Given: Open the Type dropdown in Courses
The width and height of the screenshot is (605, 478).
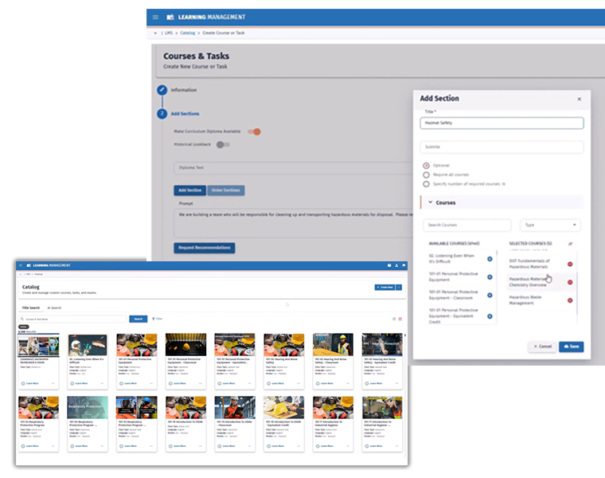Looking at the screenshot, I should (550, 225).
